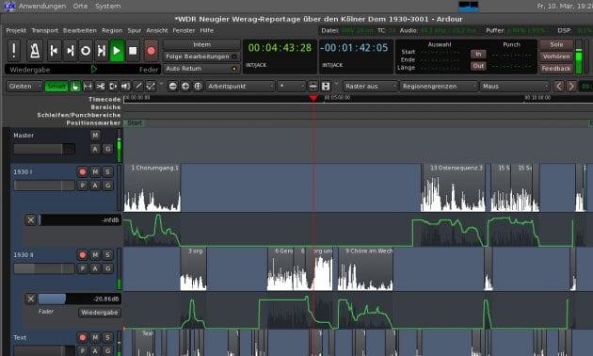
Task: Open the Projekt menu
Action: pyautogui.click(x=16, y=31)
